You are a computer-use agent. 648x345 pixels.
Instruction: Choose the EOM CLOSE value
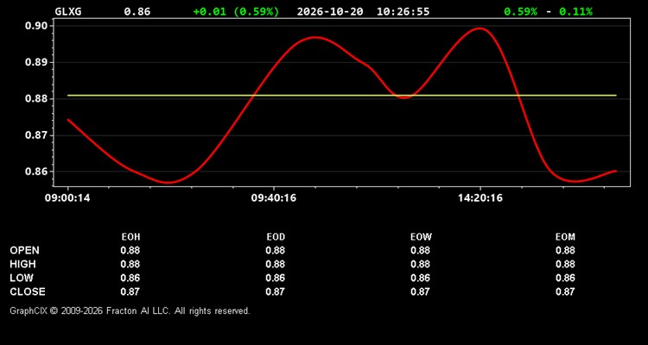pyautogui.click(x=565, y=292)
